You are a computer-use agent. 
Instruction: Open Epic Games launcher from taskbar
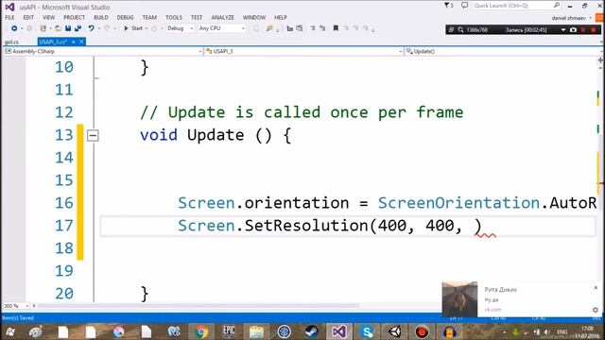[x=229, y=331]
